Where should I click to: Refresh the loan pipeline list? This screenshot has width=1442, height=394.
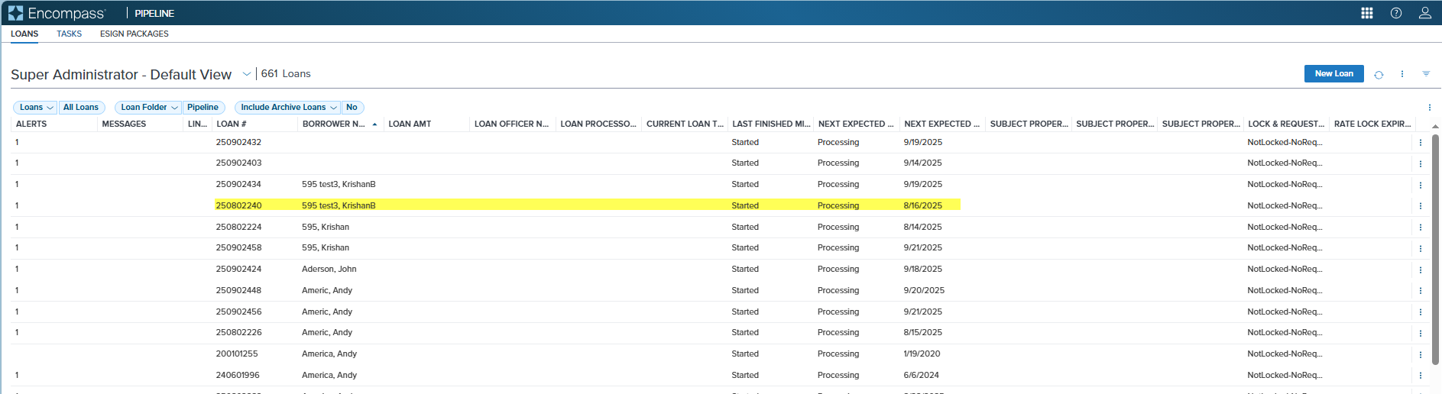[1379, 75]
